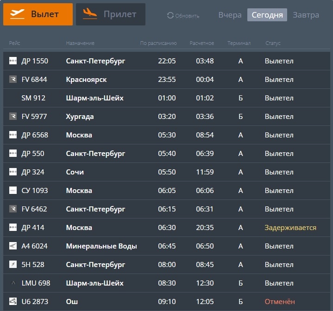Viewport: 333px width, 311px height.
Task: Click the Aeroflot logo beside СУ 1093
Action: coord(13,190)
